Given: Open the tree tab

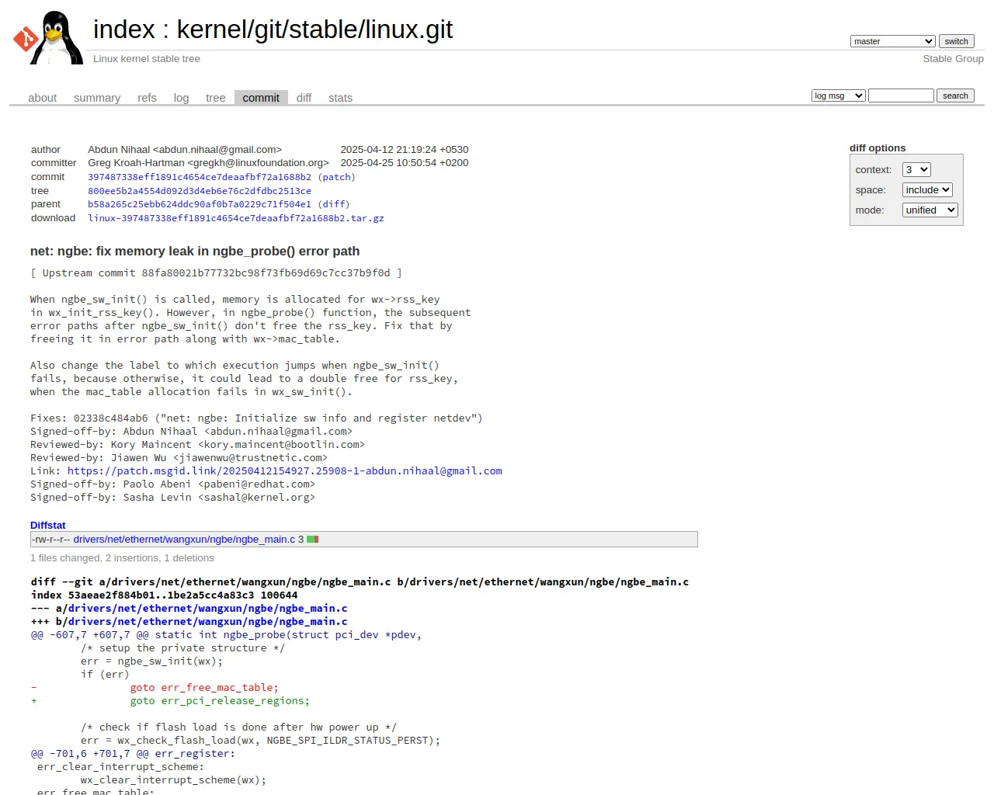Looking at the screenshot, I should click(215, 98).
